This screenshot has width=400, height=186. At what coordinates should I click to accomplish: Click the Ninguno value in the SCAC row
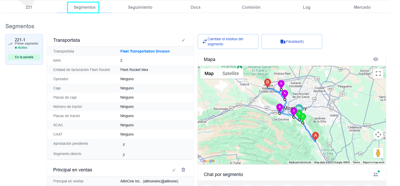(127, 125)
